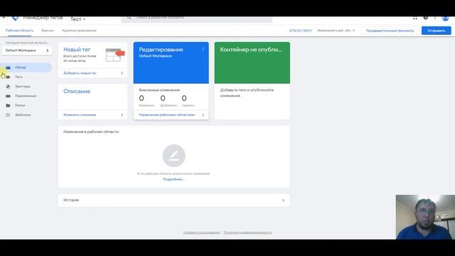Focus the workspace search input field
This screenshot has width=455, height=256.
coord(197,19)
